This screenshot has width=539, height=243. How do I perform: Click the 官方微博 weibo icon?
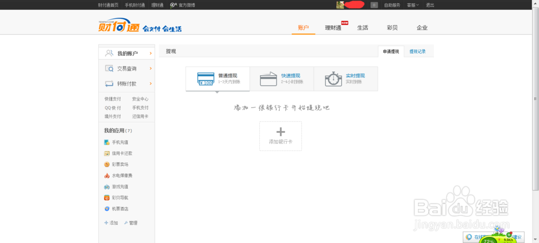click(x=174, y=5)
